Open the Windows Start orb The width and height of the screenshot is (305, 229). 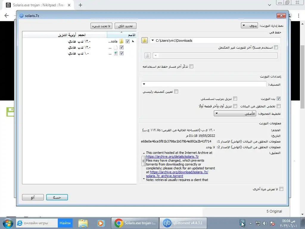pos(8,223)
